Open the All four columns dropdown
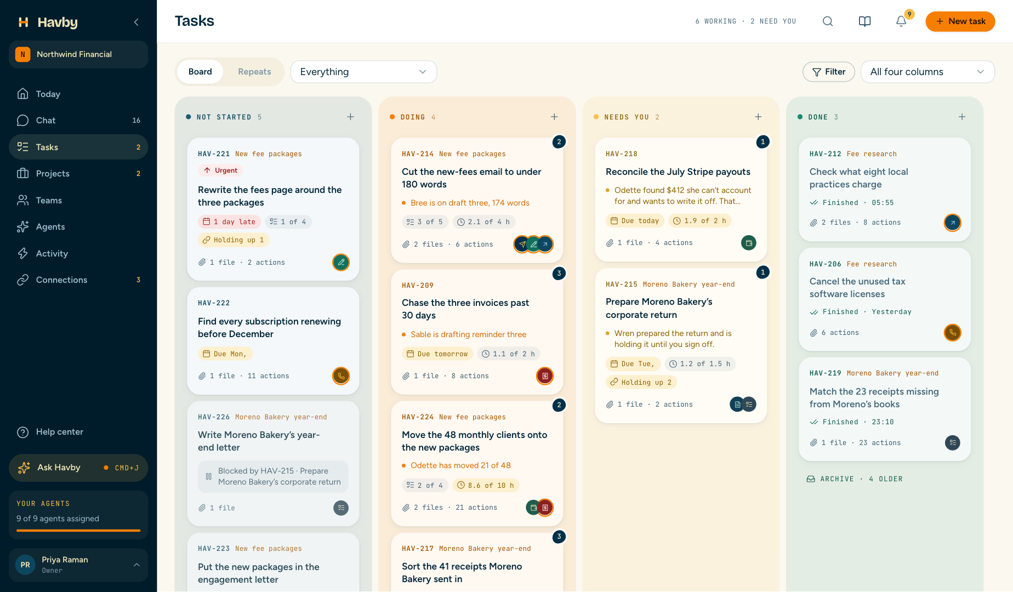Image resolution: width=1013 pixels, height=592 pixels. (927, 72)
